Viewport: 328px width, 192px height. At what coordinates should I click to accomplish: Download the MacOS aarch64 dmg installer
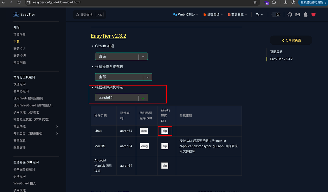(144, 146)
